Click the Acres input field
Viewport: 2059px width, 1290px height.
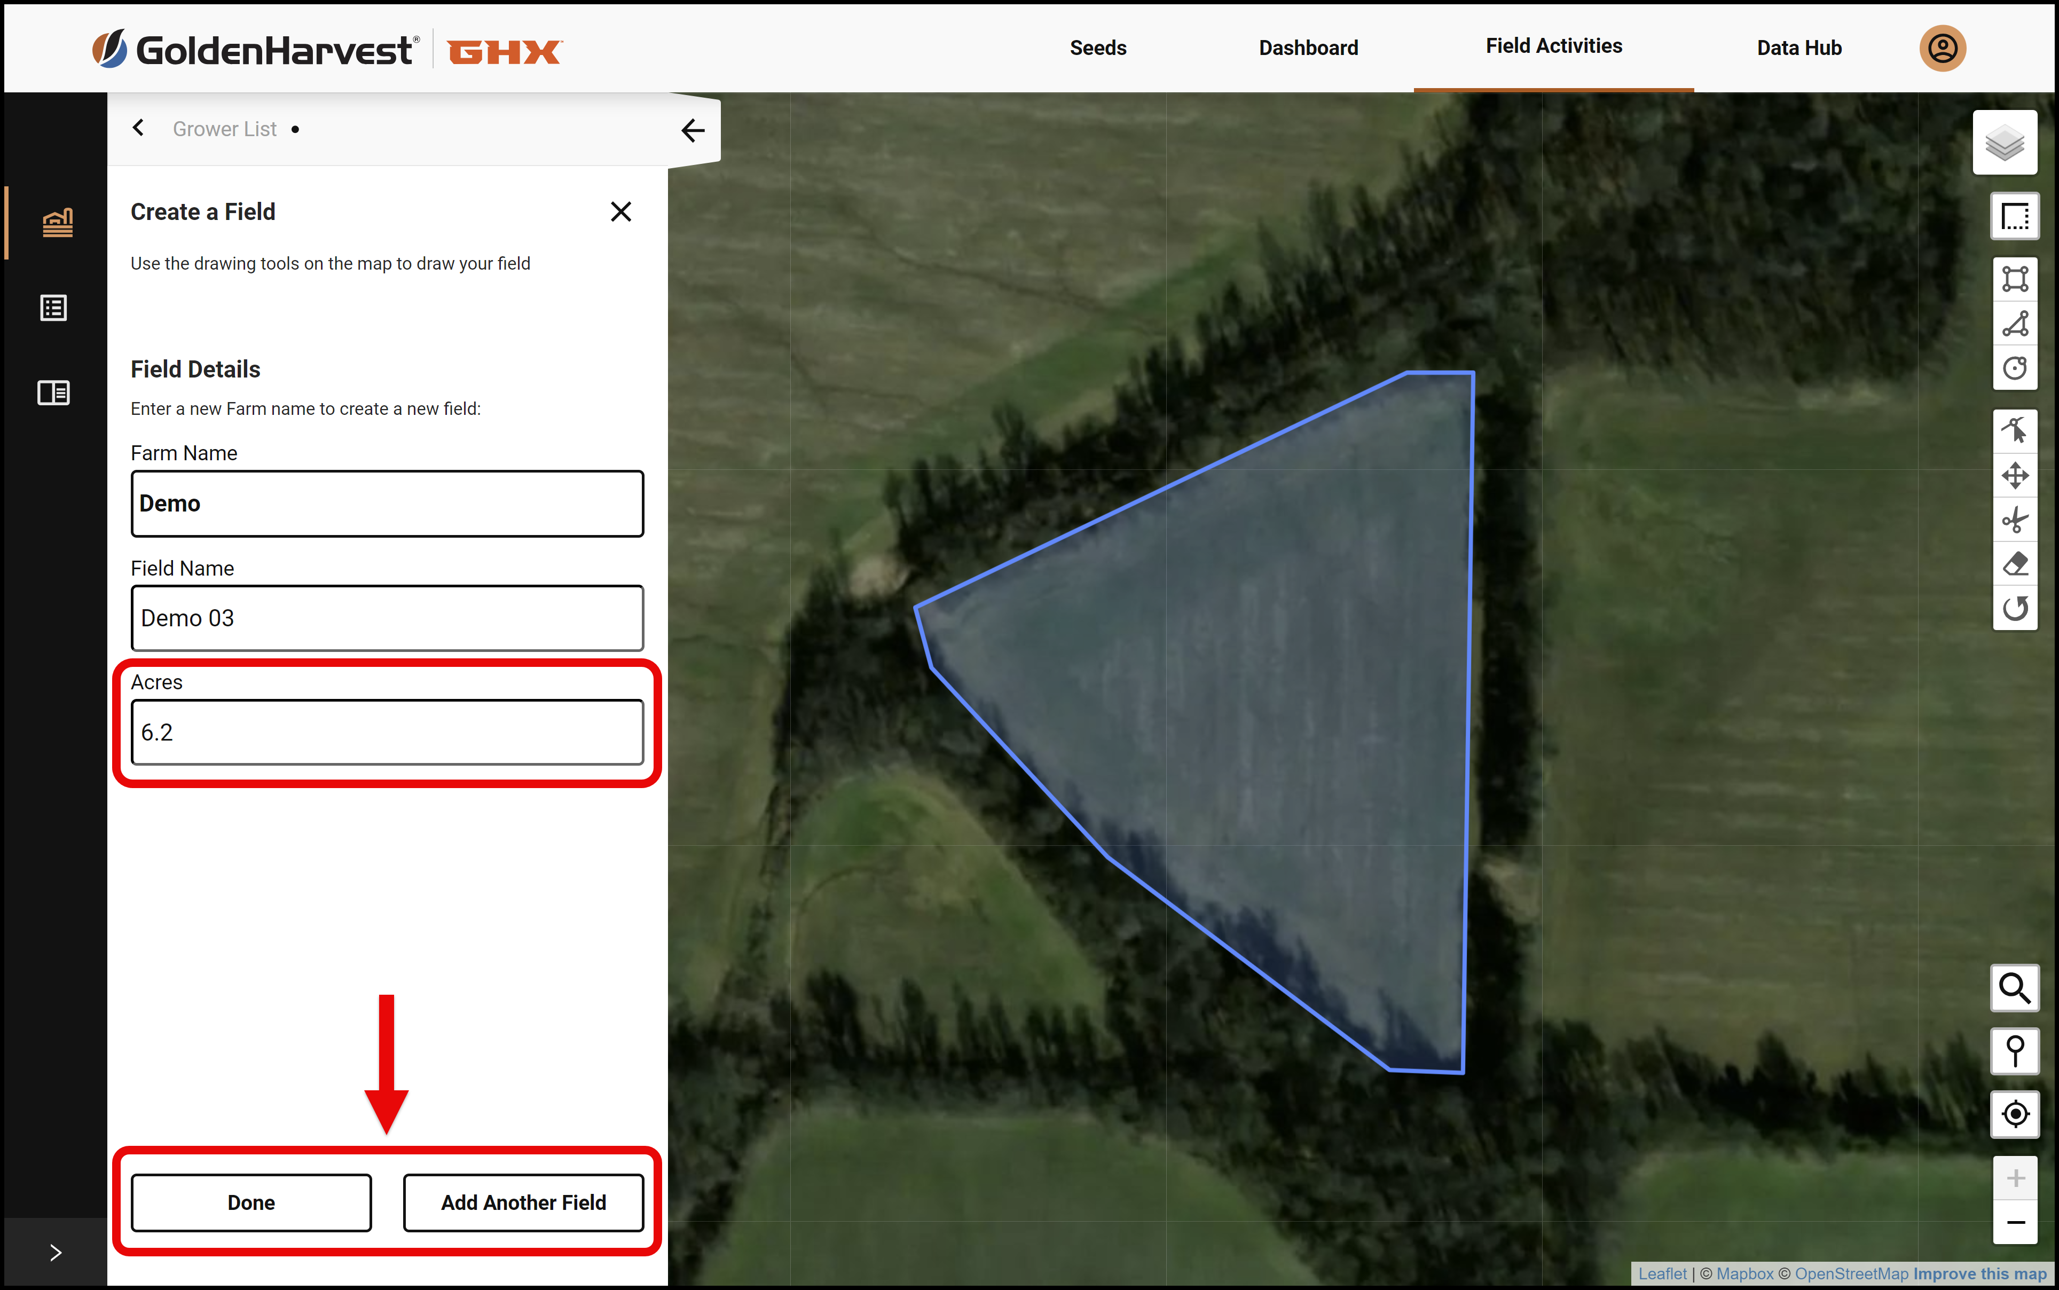point(387,732)
